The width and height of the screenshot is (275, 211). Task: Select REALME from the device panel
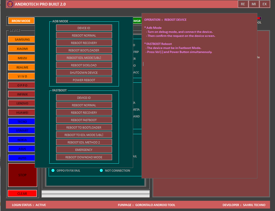coord(22,67)
